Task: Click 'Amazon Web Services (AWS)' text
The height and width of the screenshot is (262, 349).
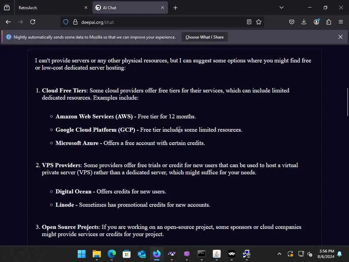Action: pos(94,116)
